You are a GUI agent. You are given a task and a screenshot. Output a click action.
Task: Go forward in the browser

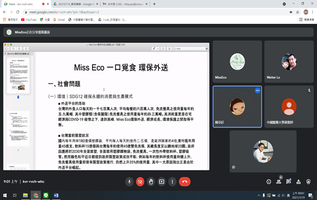(x=11, y=12)
